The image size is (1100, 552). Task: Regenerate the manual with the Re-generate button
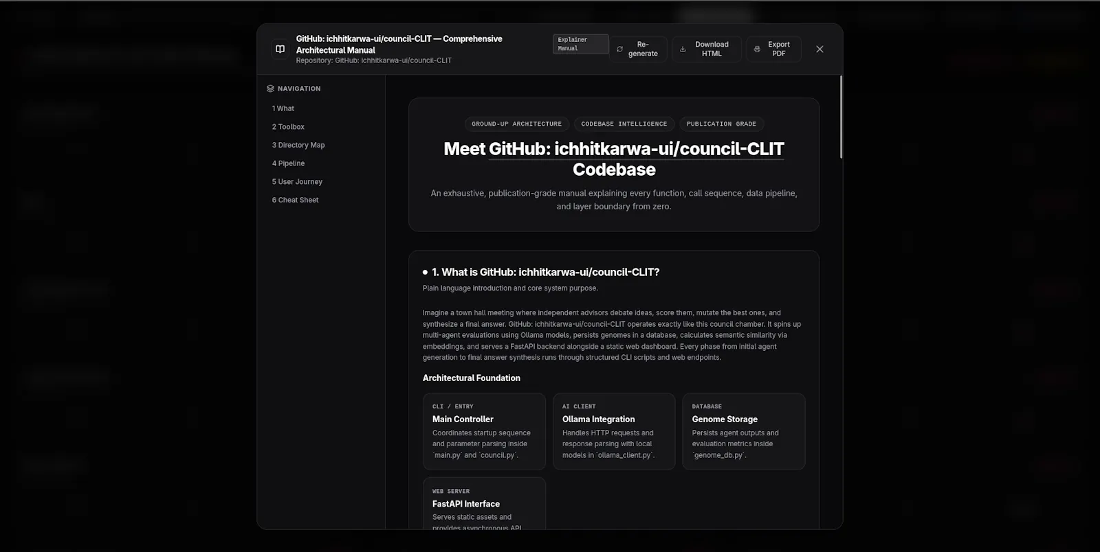point(638,49)
